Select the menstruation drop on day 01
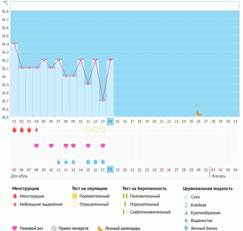 [14, 130]
